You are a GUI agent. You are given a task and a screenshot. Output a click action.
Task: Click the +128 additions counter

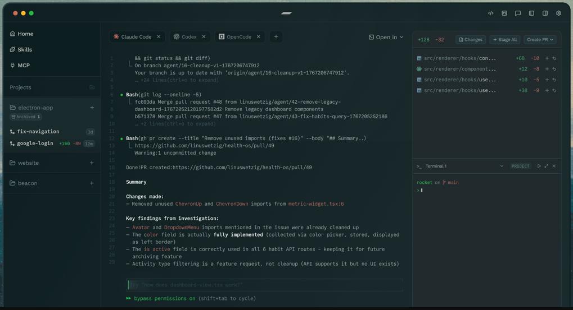[423, 40]
